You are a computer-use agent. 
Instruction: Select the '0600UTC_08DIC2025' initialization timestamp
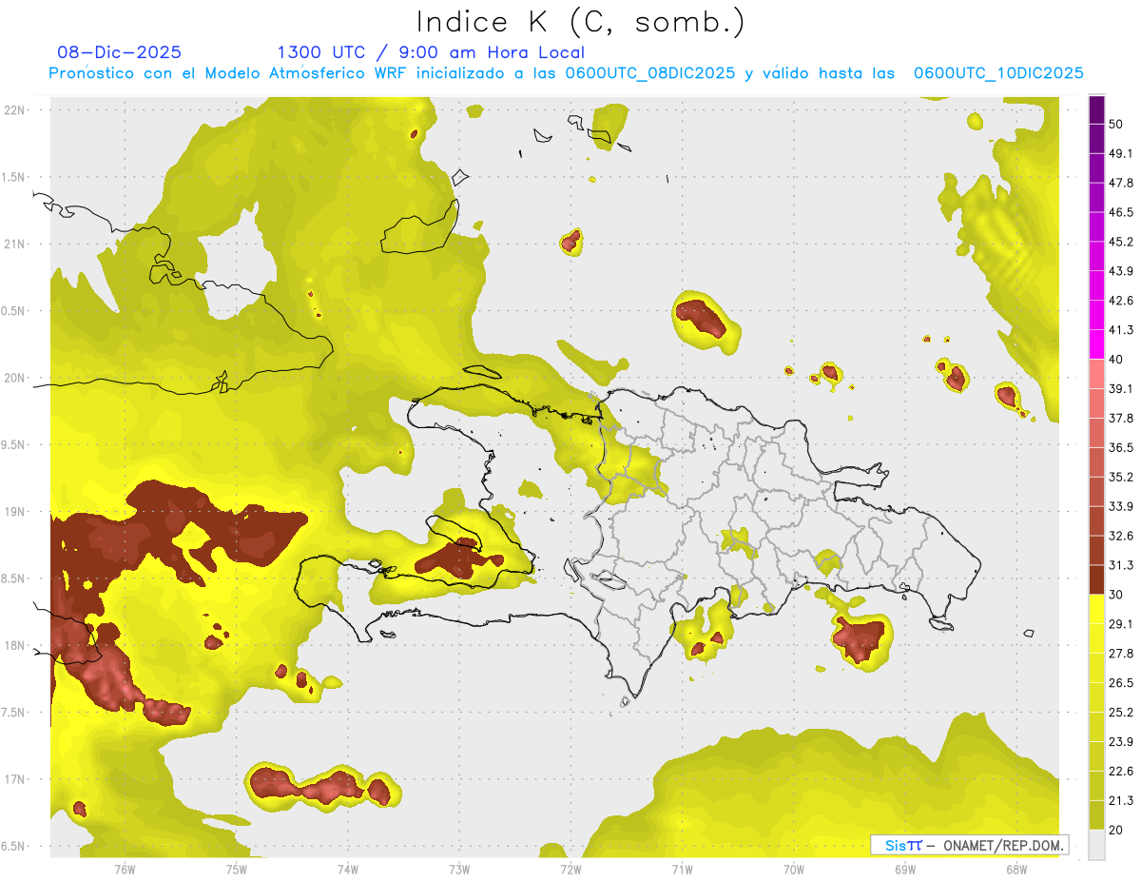click(650, 73)
